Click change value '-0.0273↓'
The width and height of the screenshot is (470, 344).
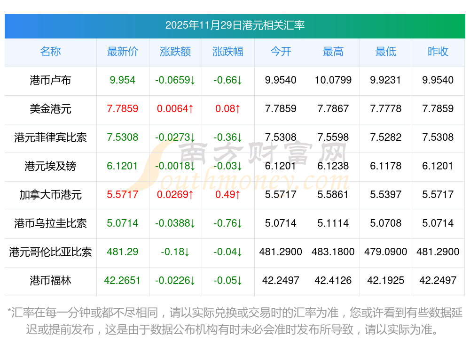tap(175, 138)
